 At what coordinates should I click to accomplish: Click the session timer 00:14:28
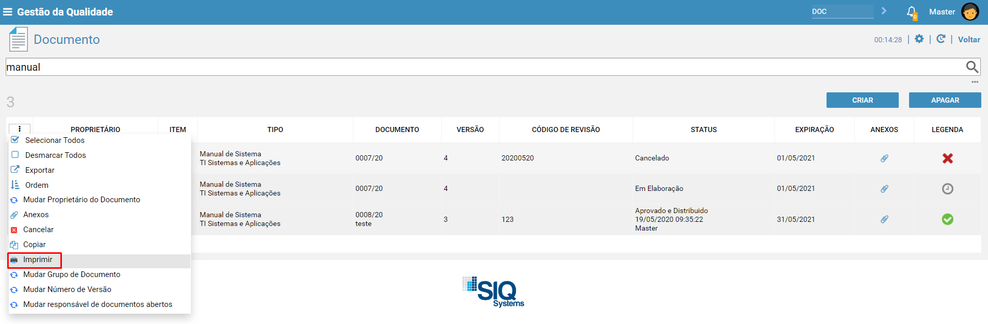pyautogui.click(x=888, y=40)
